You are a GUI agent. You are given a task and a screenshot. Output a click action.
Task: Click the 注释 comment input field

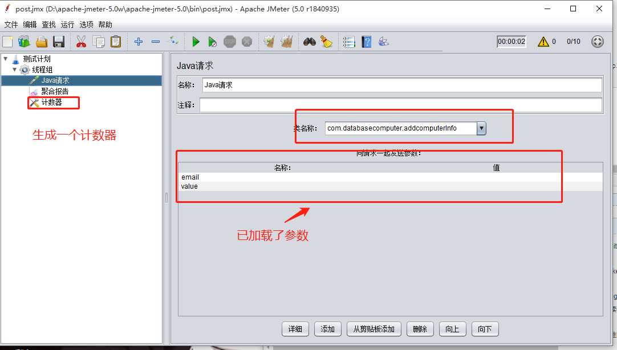[400, 105]
